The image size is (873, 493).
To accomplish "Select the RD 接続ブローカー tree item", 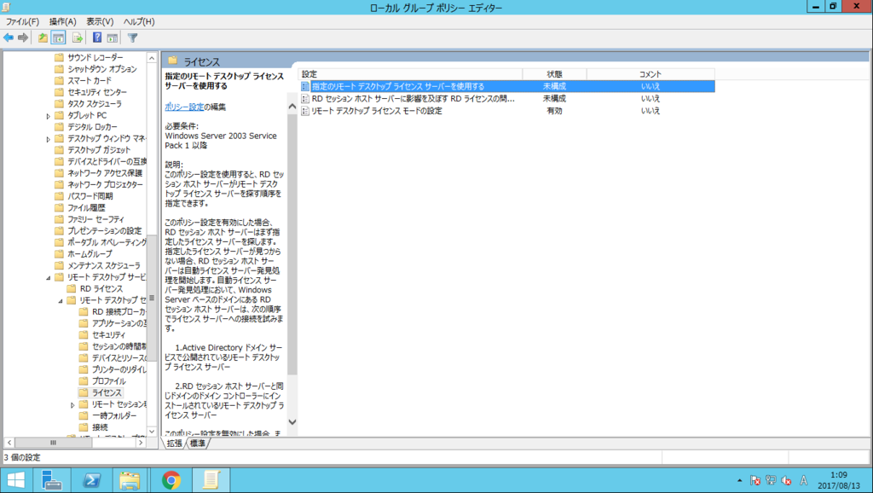I will pyautogui.click(x=119, y=312).
